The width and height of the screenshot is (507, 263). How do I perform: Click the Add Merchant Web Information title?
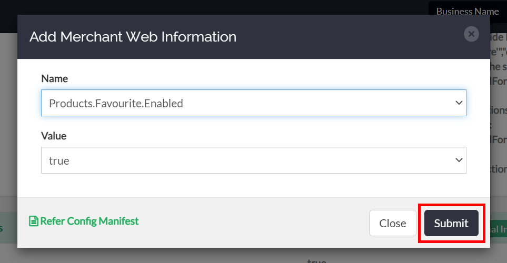133,37
